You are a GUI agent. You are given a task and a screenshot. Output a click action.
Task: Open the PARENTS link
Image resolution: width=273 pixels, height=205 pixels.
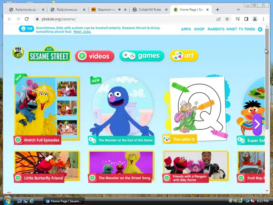(x=216, y=29)
